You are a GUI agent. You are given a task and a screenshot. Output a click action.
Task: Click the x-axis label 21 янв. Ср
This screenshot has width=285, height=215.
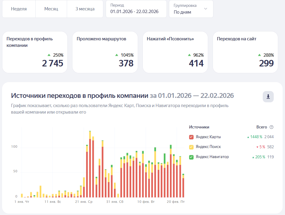pyautogui.click(x=84, y=202)
